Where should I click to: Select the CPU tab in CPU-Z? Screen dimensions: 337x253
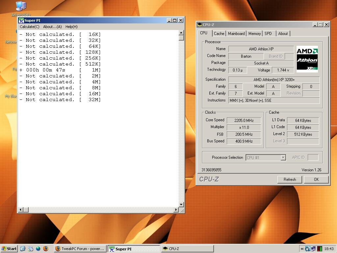coord(204,33)
